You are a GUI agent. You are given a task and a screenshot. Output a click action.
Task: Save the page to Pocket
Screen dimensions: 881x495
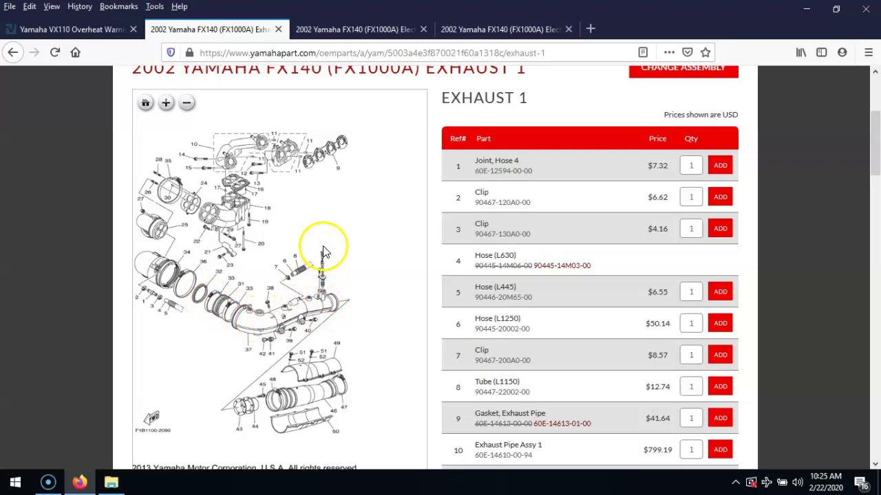(688, 52)
